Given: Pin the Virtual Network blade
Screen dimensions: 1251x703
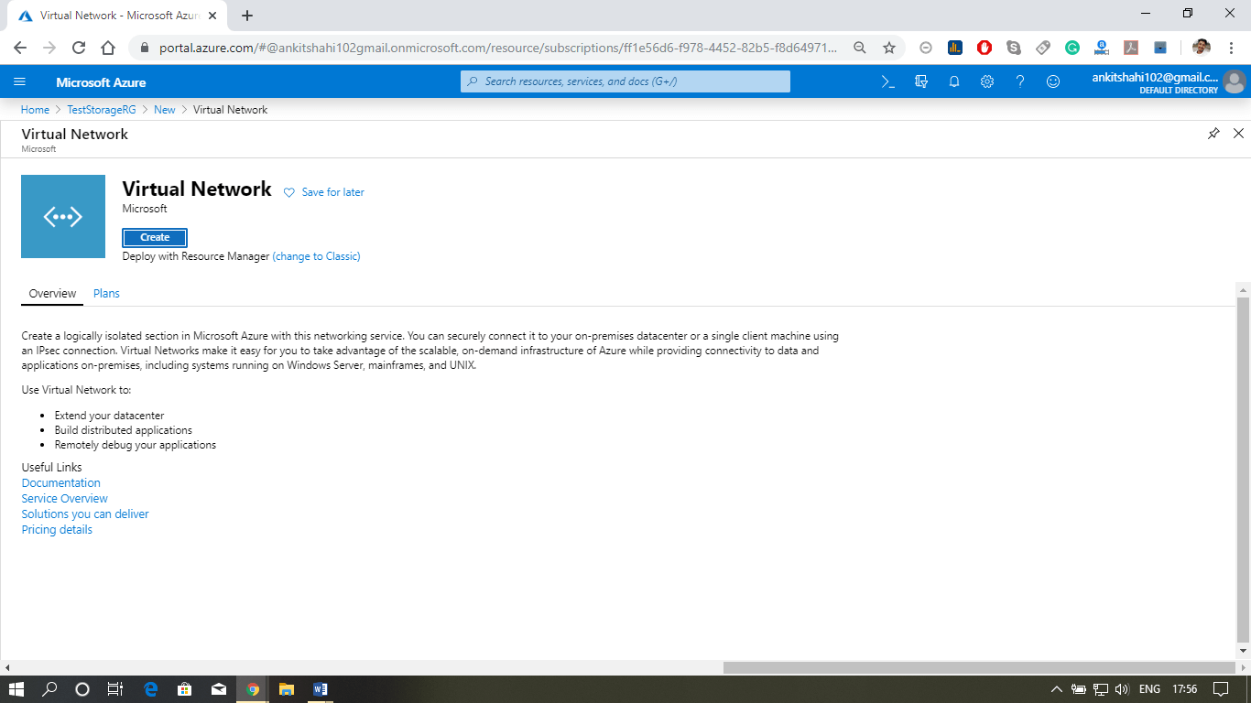Looking at the screenshot, I should pyautogui.click(x=1213, y=134).
